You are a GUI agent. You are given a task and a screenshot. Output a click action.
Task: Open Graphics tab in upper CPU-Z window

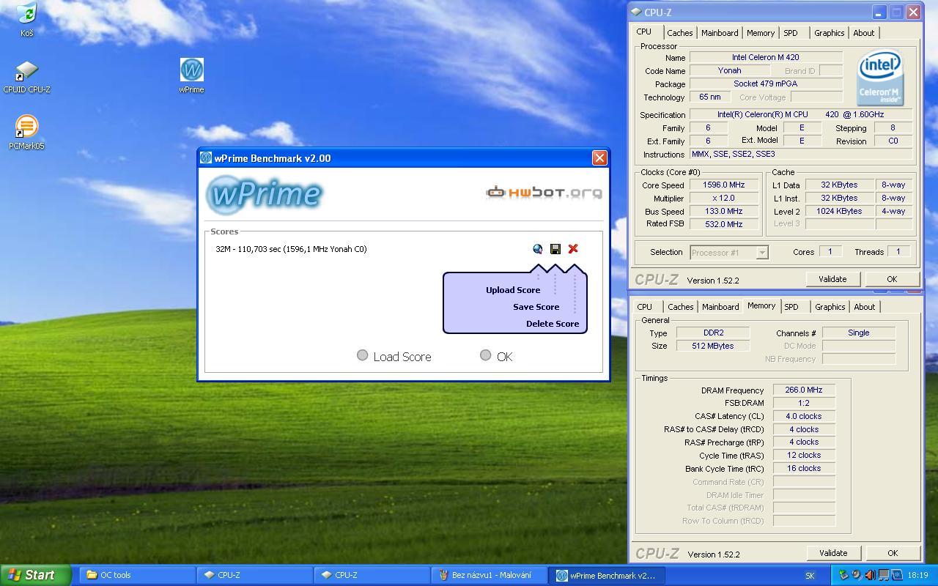(x=829, y=33)
